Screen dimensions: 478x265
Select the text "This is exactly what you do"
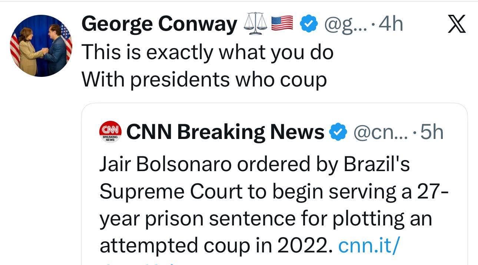click(x=207, y=52)
